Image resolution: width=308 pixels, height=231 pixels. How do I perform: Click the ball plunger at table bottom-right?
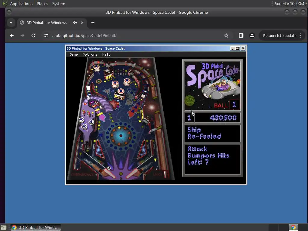click(x=165, y=174)
